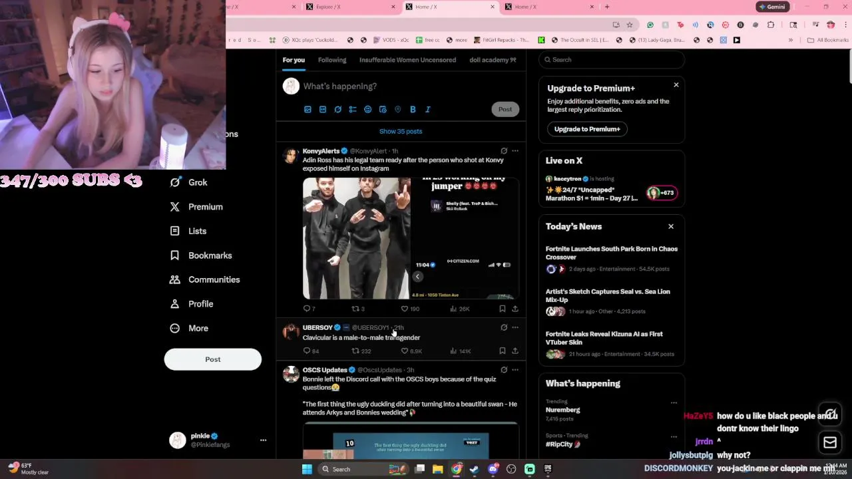This screenshot has width=852, height=479.
Task: Open Steam from the taskbar
Action: click(474, 469)
